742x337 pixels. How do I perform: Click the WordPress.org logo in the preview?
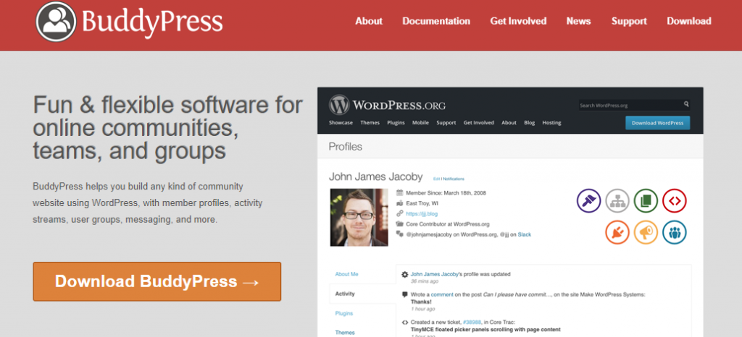387,105
